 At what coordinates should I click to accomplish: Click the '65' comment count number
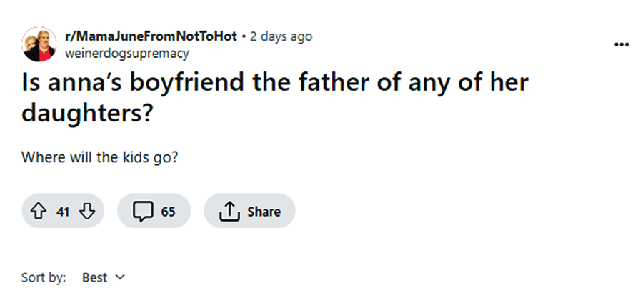(x=168, y=212)
